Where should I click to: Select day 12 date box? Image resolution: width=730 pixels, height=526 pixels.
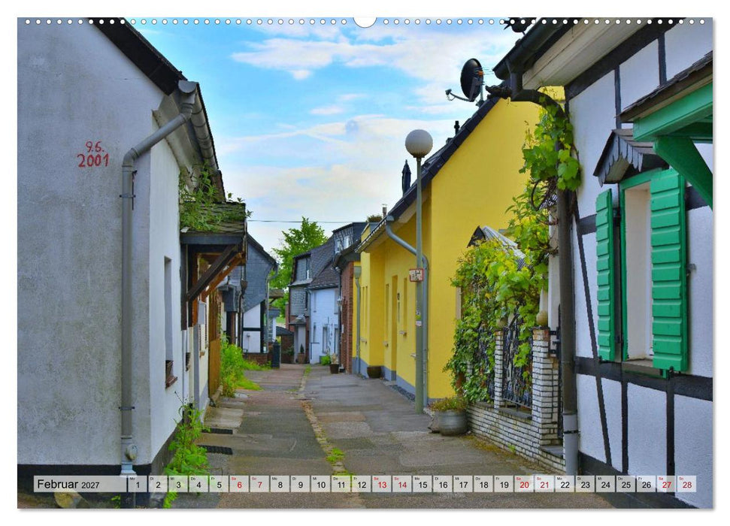pos(362,484)
